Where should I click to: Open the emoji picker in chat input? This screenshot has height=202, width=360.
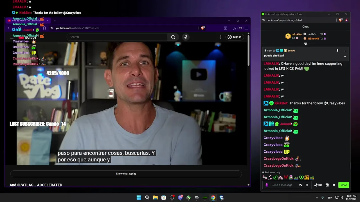click(x=307, y=185)
